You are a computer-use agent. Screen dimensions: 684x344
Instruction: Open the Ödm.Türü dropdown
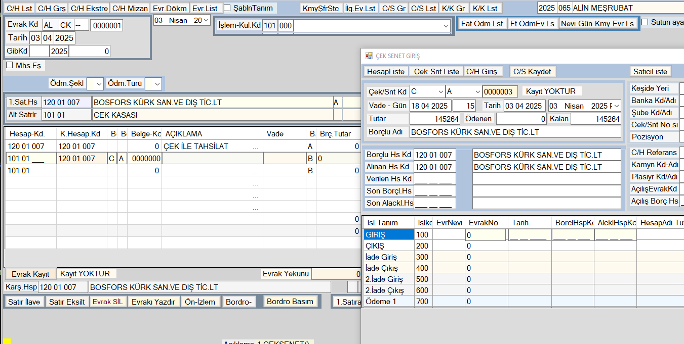(x=157, y=83)
